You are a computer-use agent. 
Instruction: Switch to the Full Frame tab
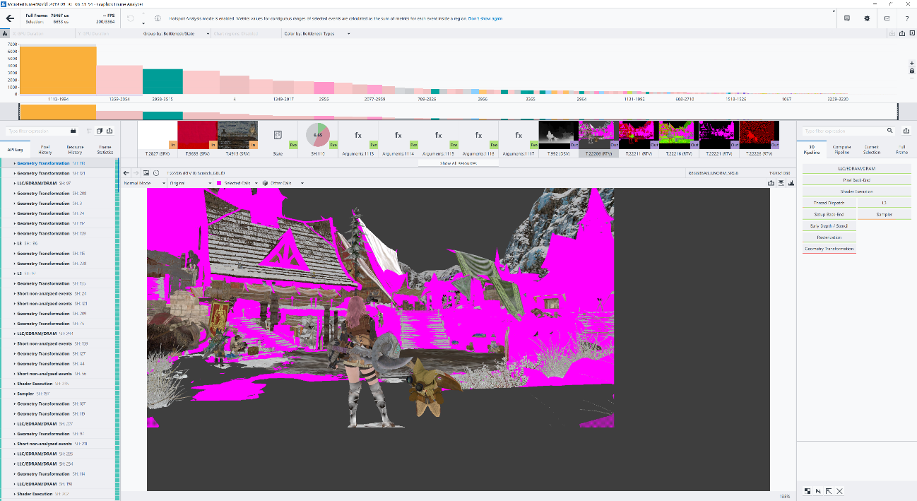[x=901, y=150]
